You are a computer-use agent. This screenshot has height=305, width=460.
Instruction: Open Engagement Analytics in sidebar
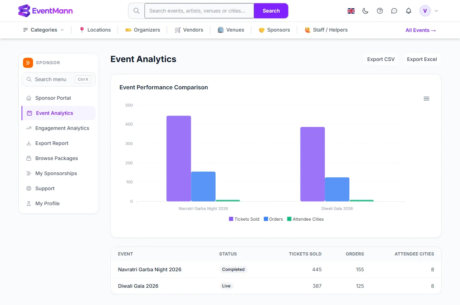(59, 128)
